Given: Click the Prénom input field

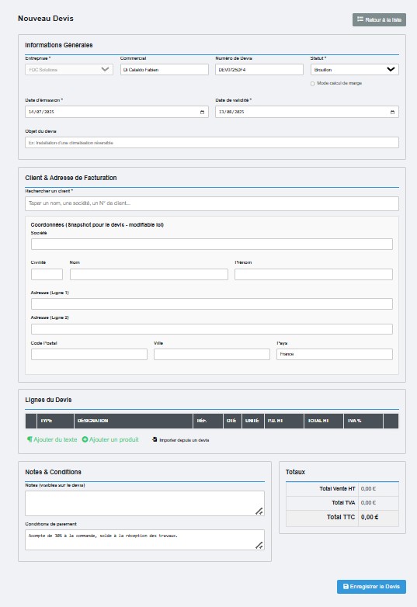Looking at the screenshot, I should [313, 275].
